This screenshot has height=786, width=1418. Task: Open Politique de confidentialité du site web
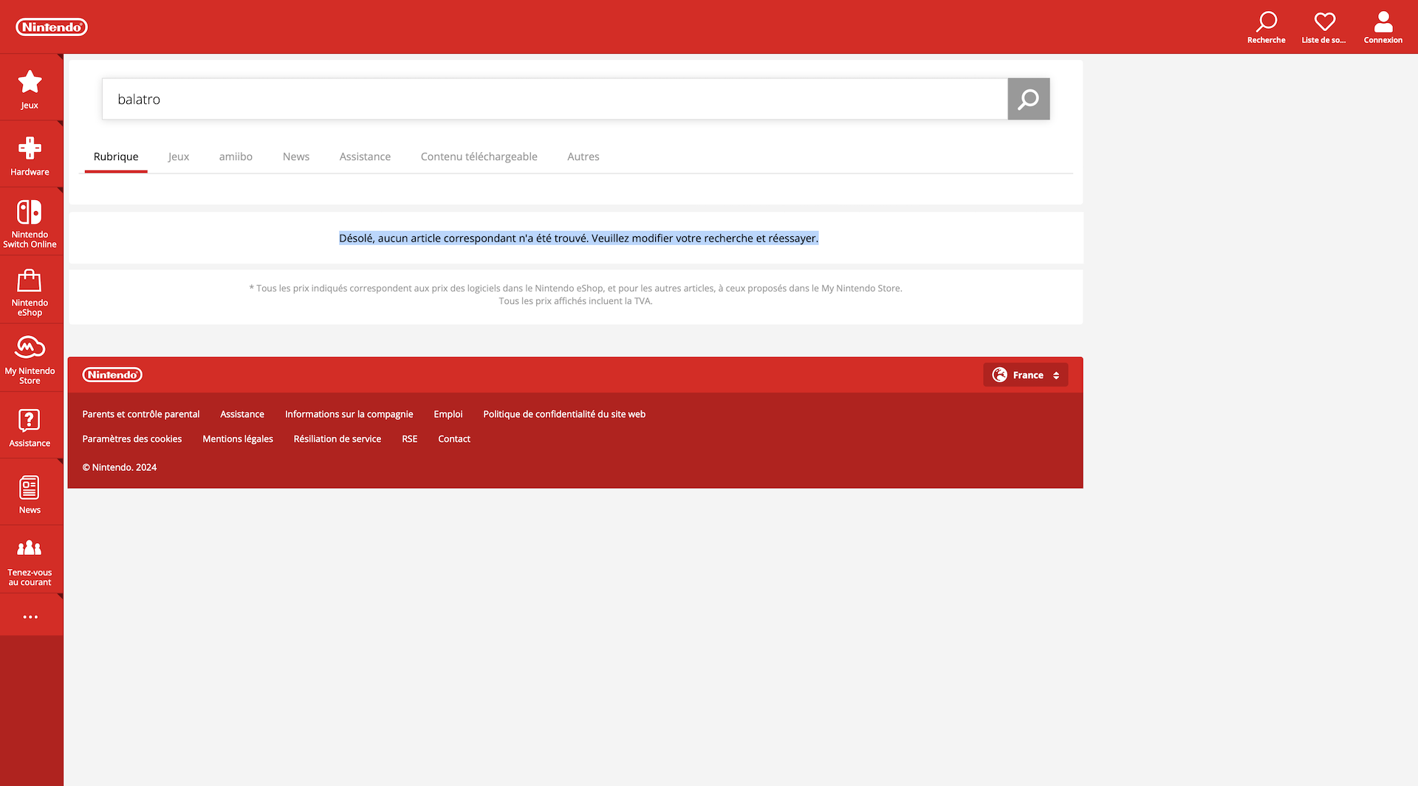point(564,414)
